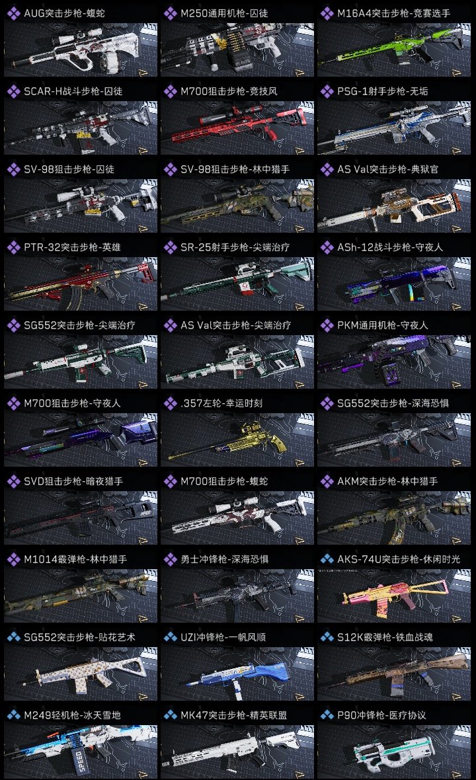Image resolution: width=476 pixels, height=780 pixels.
Task: Click blue rarity icon beside AKS-74U突击步枪-休闲时光
Action: click(x=327, y=559)
